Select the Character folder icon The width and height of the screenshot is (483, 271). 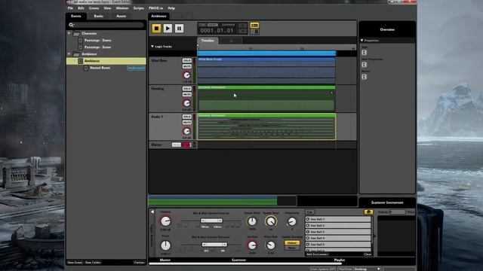click(x=76, y=33)
